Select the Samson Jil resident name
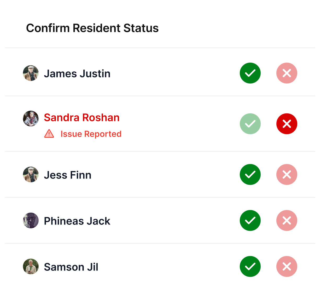 [x=71, y=267]
